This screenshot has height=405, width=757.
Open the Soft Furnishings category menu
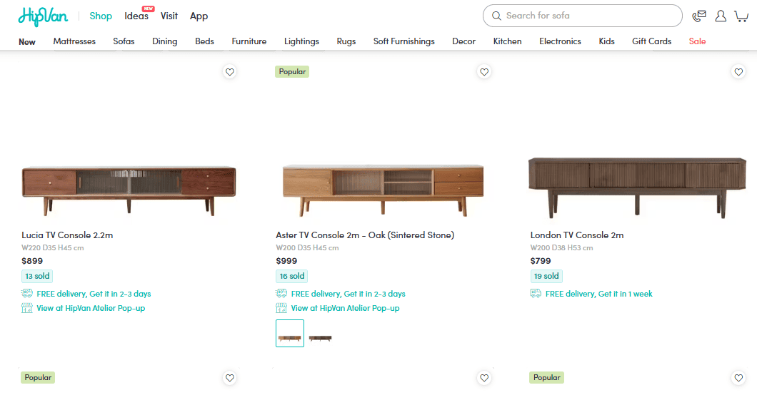(x=403, y=41)
